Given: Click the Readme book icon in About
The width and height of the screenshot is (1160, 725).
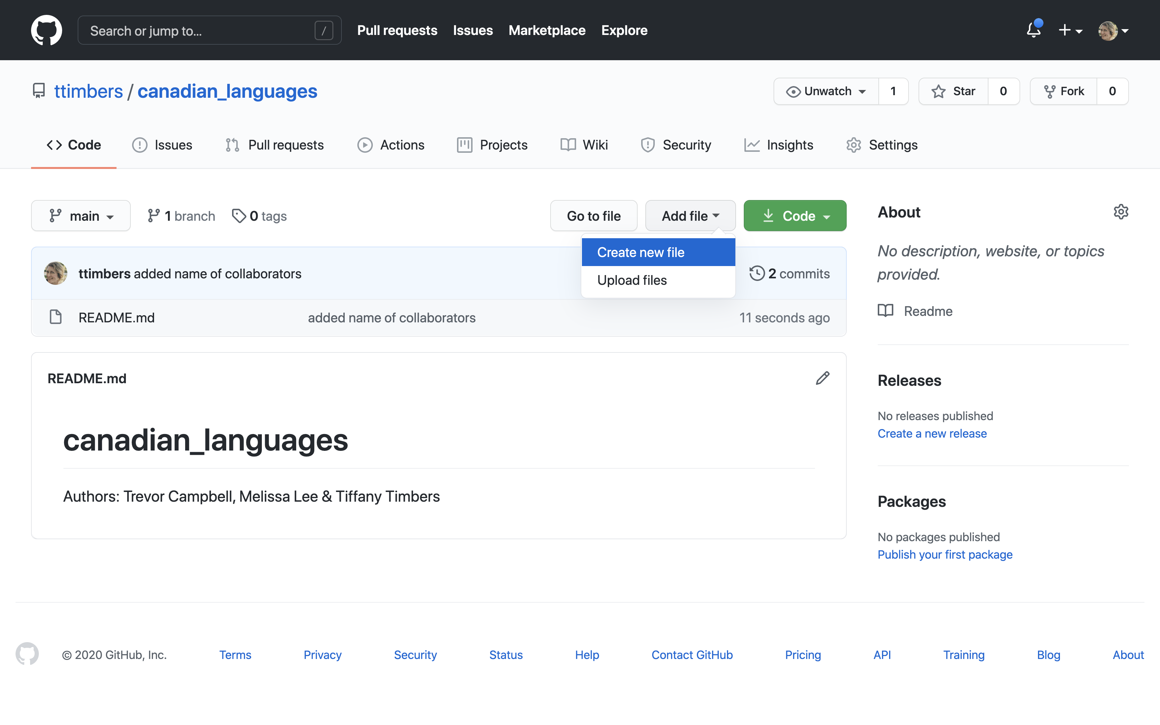Looking at the screenshot, I should tap(885, 311).
